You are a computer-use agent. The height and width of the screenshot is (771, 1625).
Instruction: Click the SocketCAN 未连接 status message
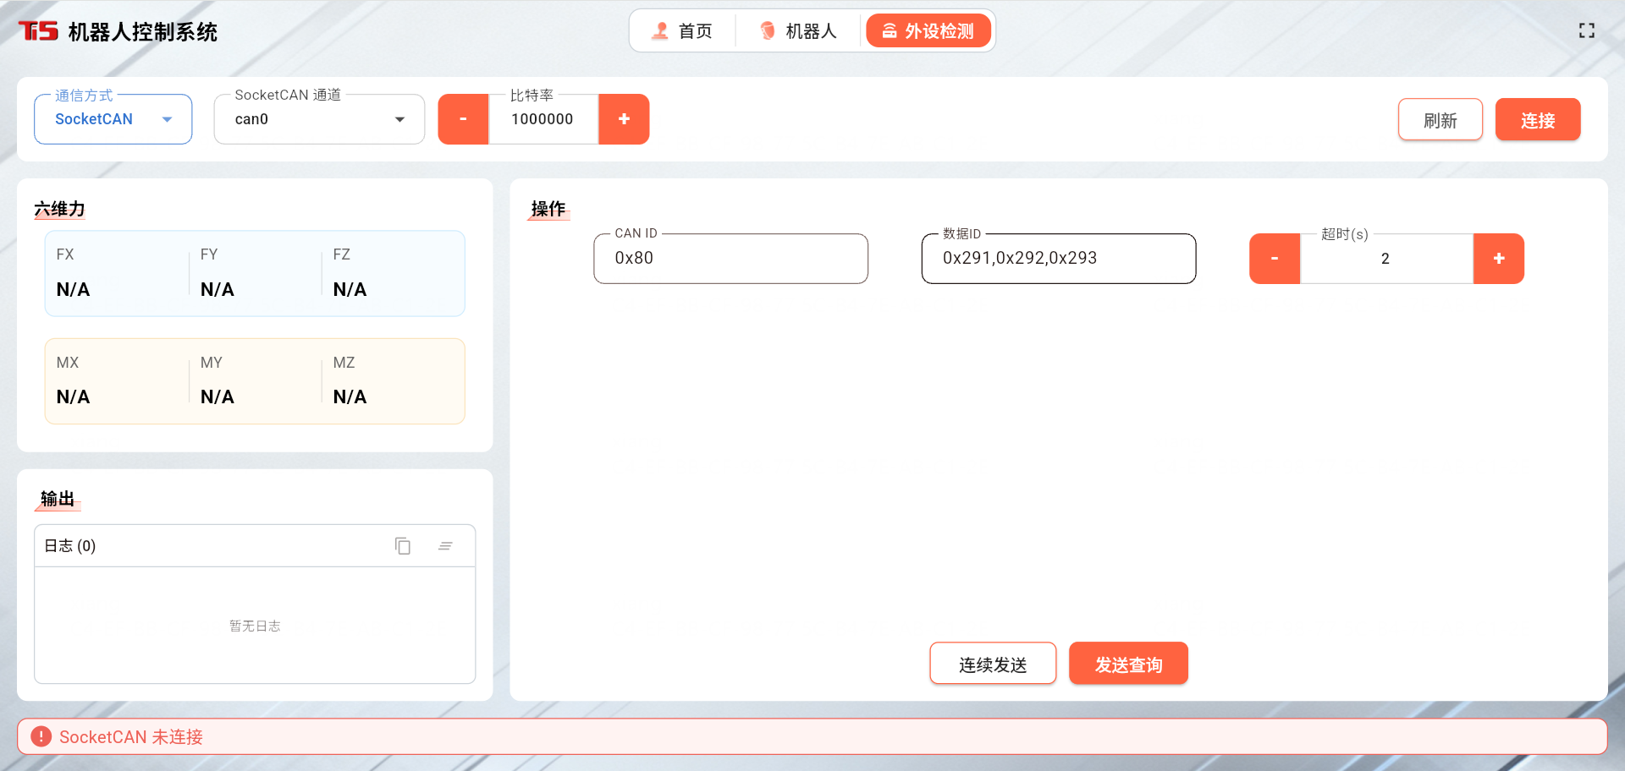(131, 737)
